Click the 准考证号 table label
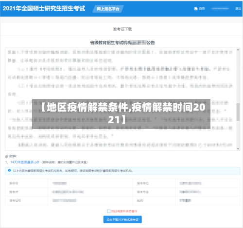This screenshot has height=228, width=243. coord(15,200)
